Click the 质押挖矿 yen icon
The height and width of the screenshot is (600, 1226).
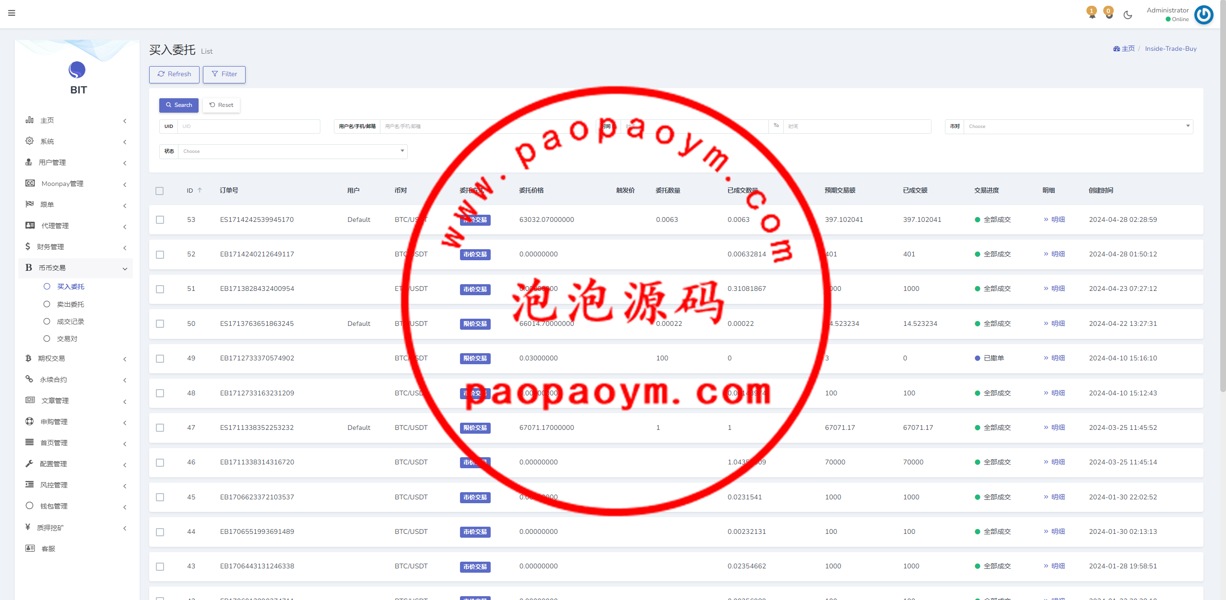(x=28, y=527)
